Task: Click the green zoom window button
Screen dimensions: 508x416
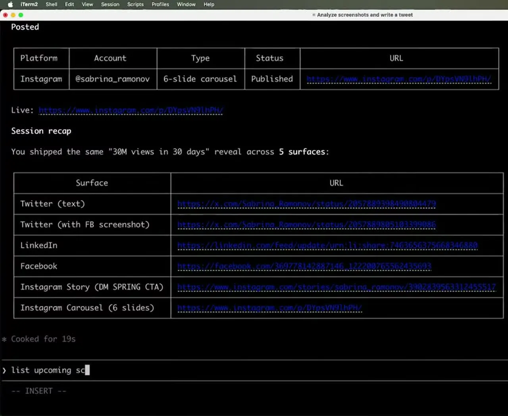Action: coord(21,15)
